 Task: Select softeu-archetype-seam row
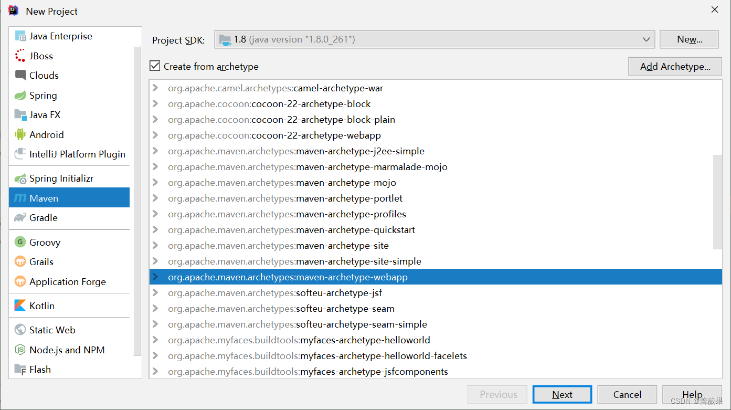(436, 309)
